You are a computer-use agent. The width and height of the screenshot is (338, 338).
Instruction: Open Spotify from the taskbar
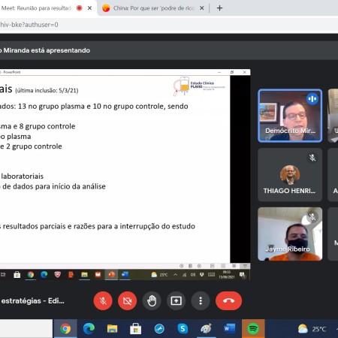tap(253, 328)
